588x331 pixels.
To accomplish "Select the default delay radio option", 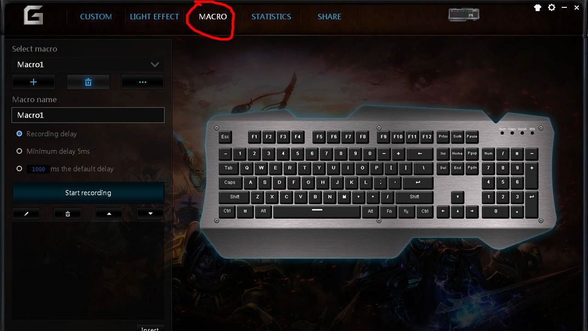I will [x=19, y=169].
